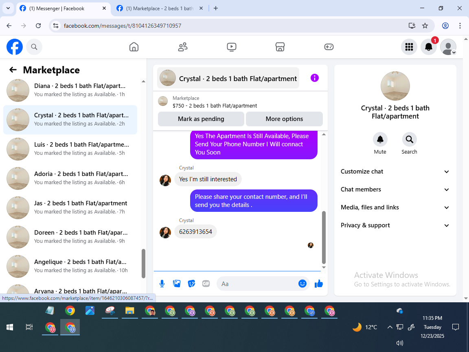The height and width of the screenshot is (352, 469).
Task: Click More options button
Action: click(284, 119)
